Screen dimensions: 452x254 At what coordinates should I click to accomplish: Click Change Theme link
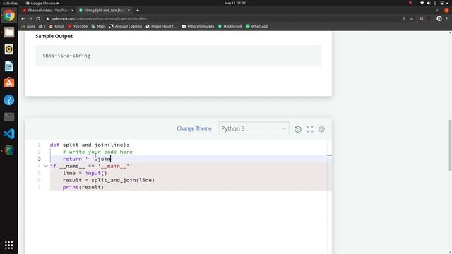coord(194,128)
